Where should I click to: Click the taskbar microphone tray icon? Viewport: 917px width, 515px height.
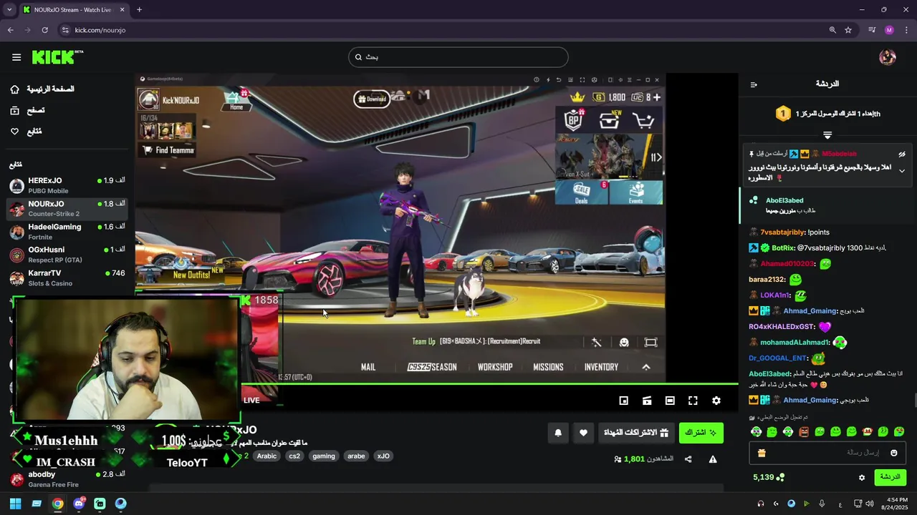click(x=822, y=504)
